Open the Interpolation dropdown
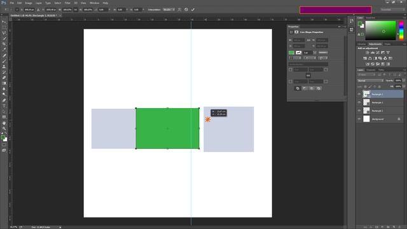This screenshot has height=229, width=407. (169, 10)
